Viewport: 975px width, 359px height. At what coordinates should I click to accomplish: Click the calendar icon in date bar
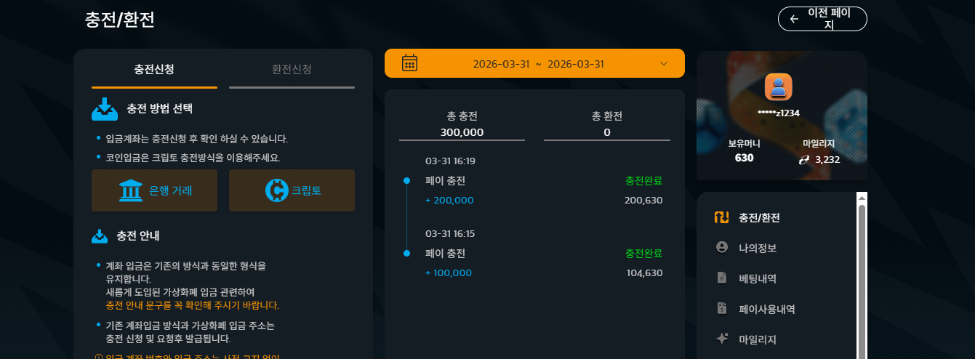click(410, 63)
